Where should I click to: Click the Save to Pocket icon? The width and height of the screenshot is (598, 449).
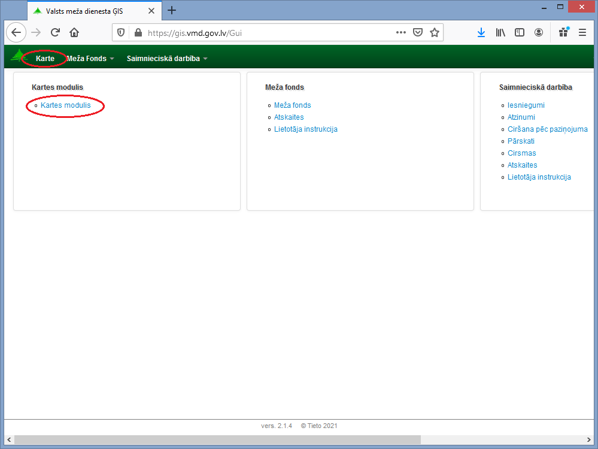pyautogui.click(x=418, y=33)
